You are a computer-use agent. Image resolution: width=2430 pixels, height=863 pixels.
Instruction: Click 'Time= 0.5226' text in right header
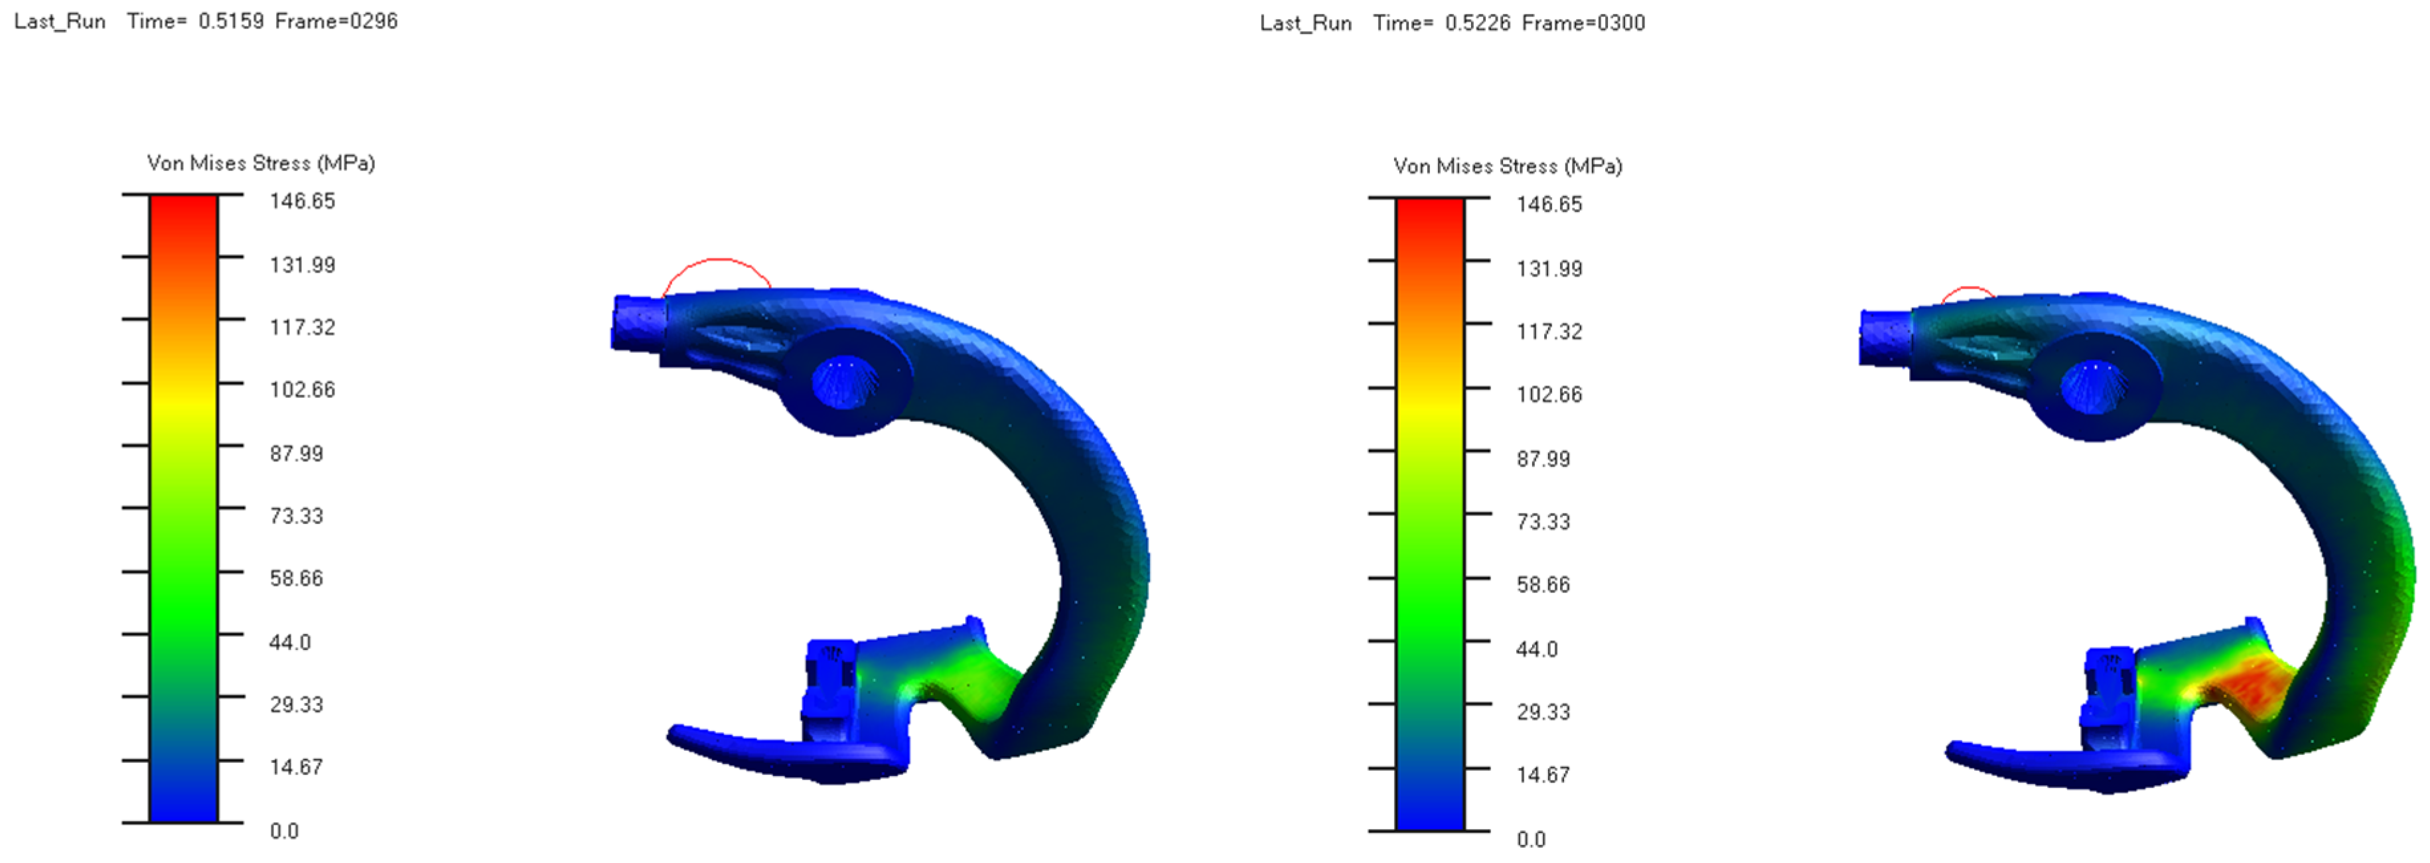coord(1441,23)
